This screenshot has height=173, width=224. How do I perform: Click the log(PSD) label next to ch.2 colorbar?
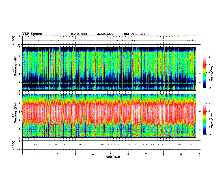click(x=212, y=120)
